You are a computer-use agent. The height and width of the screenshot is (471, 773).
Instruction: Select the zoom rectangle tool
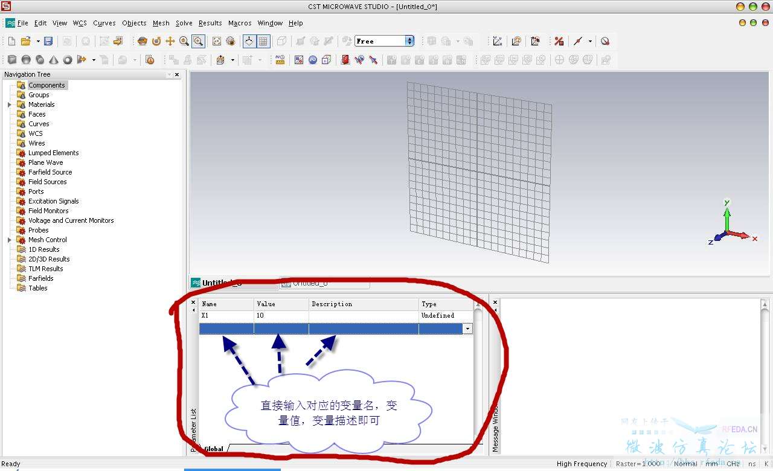198,41
